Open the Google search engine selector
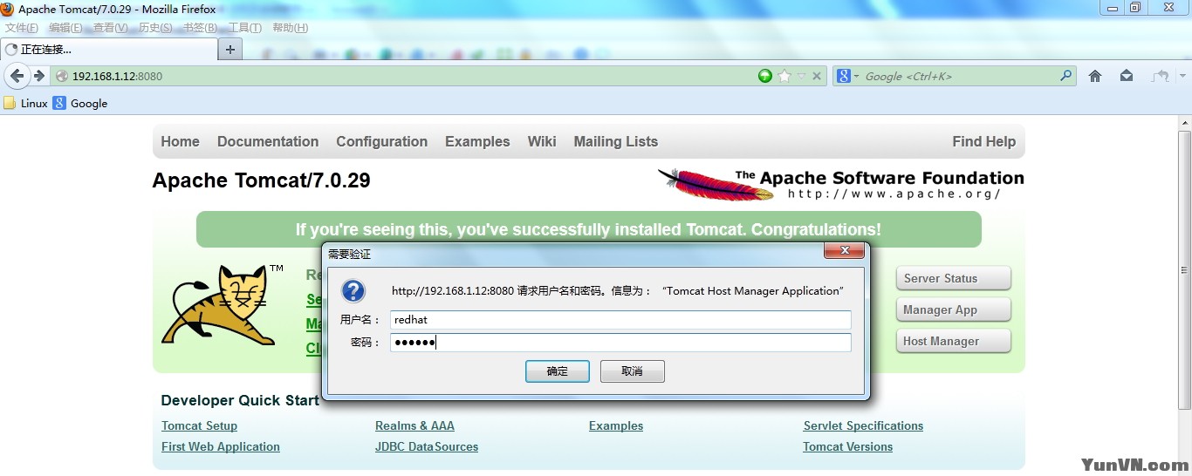Viewport: 1192px width, 476px height. [x=848, y=76]
